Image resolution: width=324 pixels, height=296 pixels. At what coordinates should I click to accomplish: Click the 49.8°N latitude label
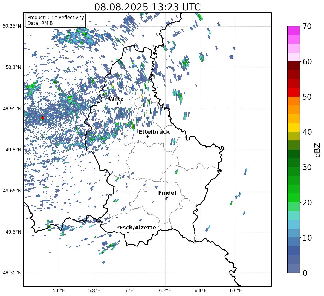(x=13, y=150)
